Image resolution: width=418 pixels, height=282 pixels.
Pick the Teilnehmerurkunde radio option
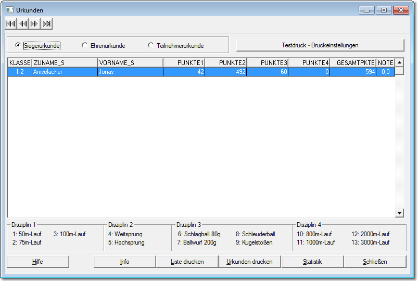151,45
